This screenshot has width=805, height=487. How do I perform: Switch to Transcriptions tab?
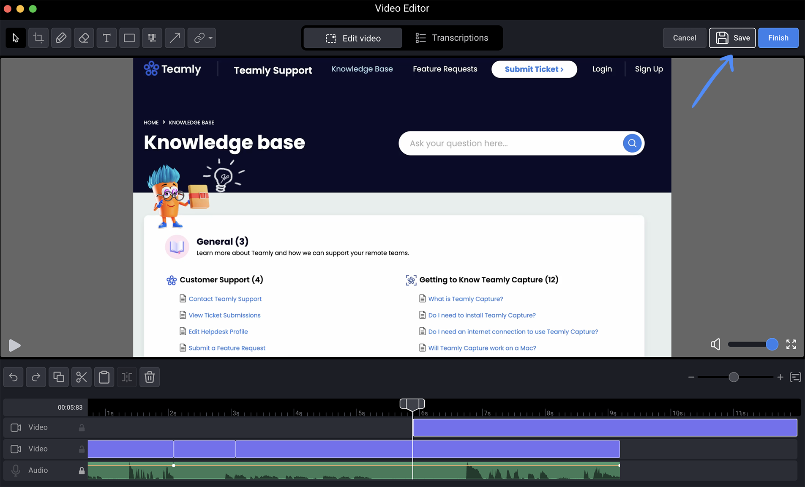(x=452, y=38)
